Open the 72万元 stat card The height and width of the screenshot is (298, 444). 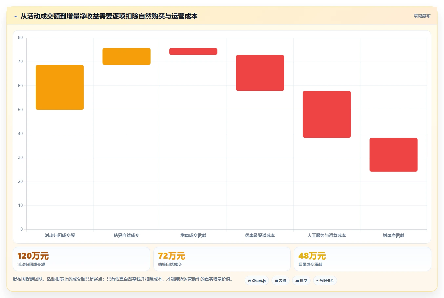click(x=222, y=259)
